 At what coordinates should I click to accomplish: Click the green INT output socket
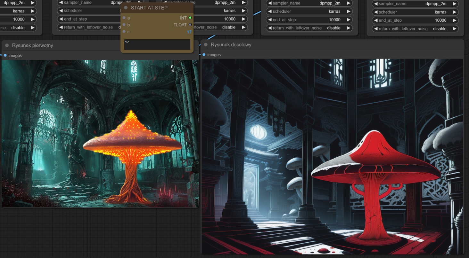tap(190, 18)
